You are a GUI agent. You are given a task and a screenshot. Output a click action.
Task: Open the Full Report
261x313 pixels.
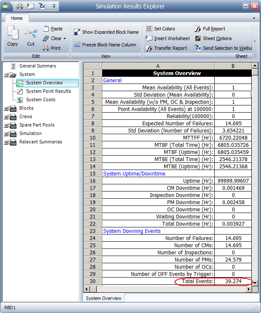pyautogui.click(x=210, y=29)
